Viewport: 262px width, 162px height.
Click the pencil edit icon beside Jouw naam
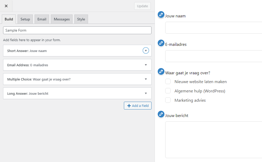[x=161, y=15]
